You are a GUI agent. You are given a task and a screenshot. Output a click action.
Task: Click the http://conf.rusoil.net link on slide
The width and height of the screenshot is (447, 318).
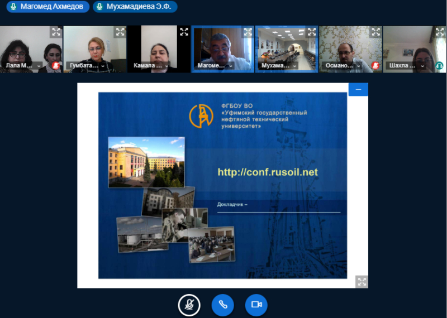pyautogui.click(x=268, y=172)
